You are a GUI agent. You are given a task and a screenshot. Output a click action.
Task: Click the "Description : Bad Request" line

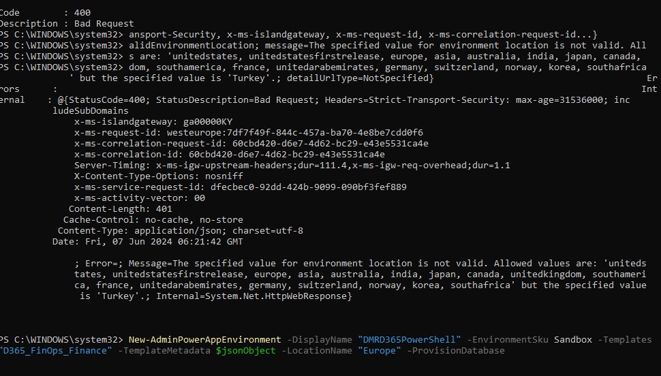click(x=67, y=24)
